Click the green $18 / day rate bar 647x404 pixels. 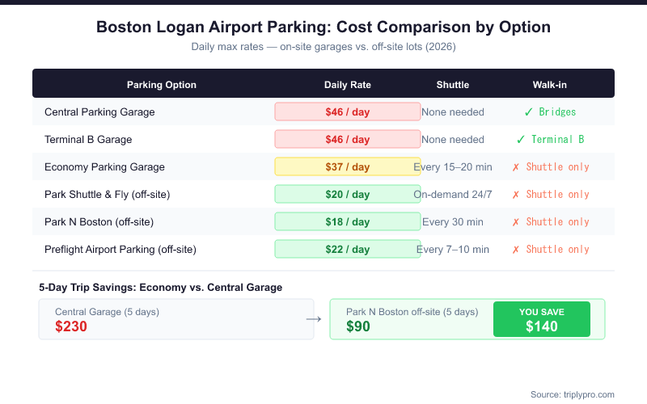tap(348, 222)
